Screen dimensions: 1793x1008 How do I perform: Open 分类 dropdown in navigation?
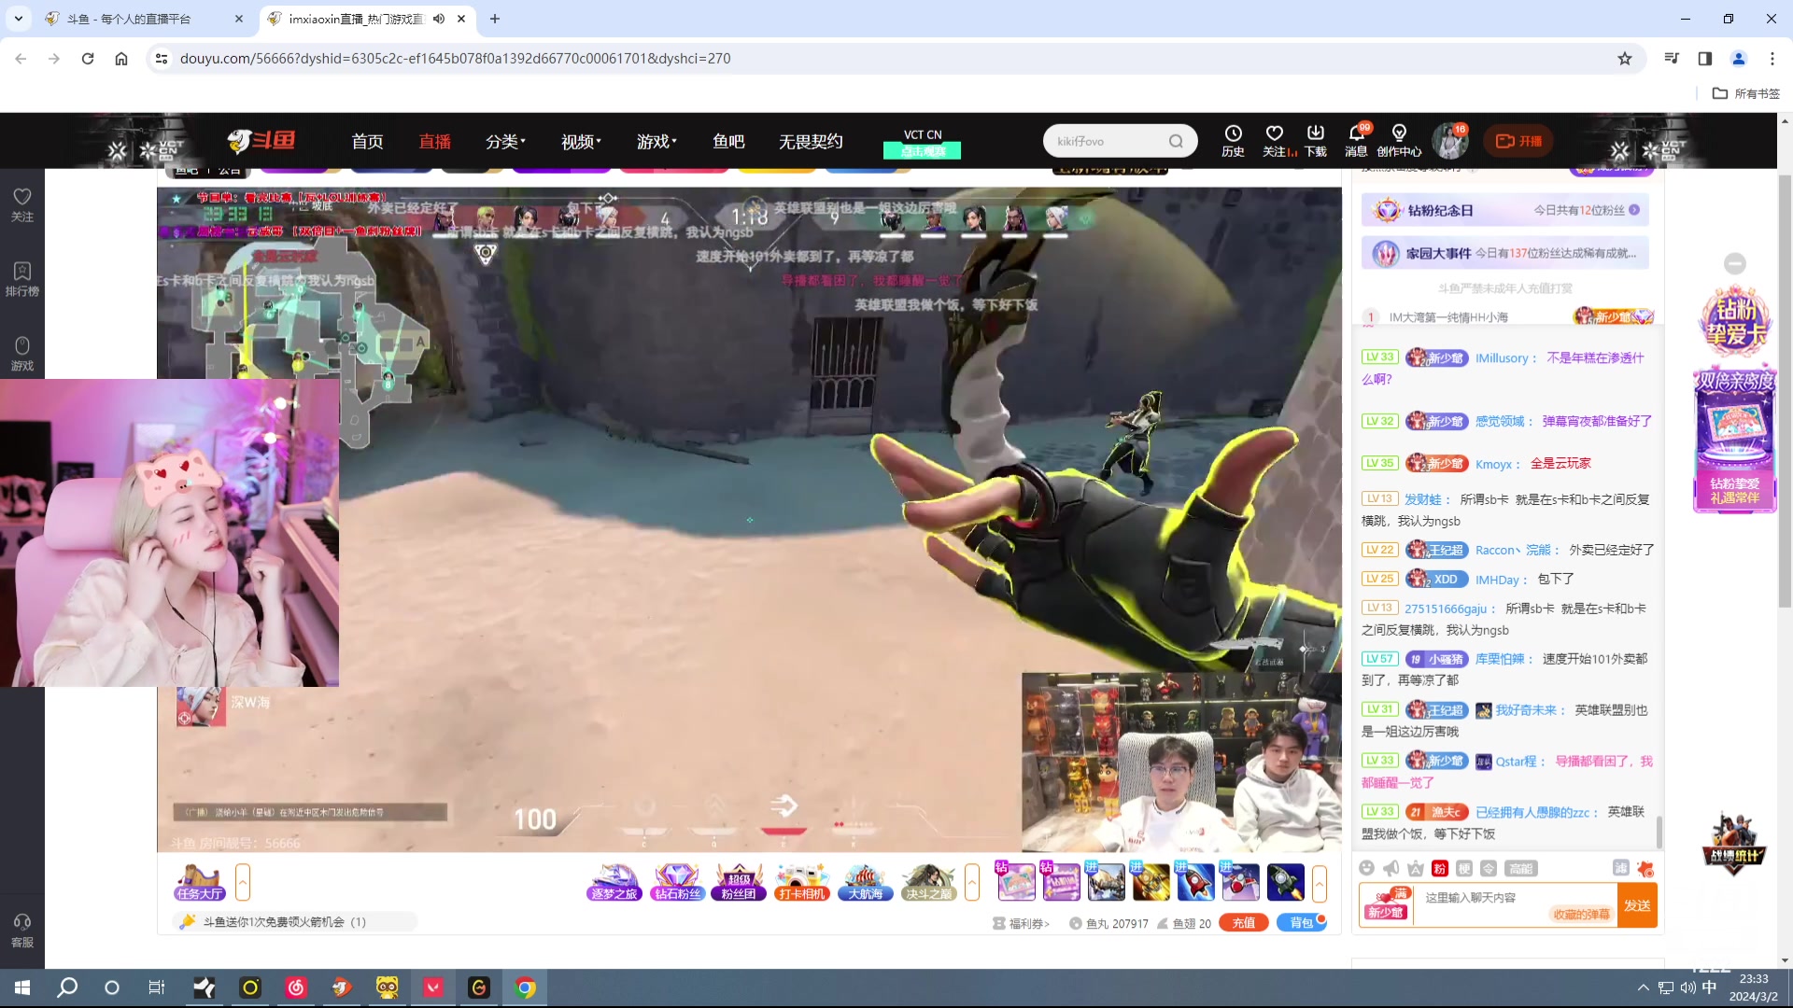click(505, 141)
